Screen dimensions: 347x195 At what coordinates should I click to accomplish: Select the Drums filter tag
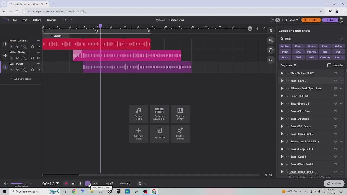pyautogui.click(x=312, y=46)
